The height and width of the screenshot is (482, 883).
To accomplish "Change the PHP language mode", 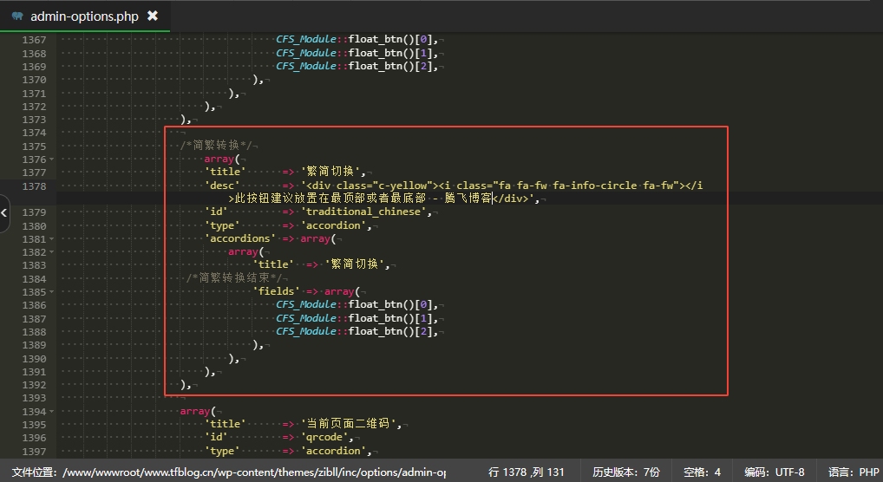I will (854, 472).
